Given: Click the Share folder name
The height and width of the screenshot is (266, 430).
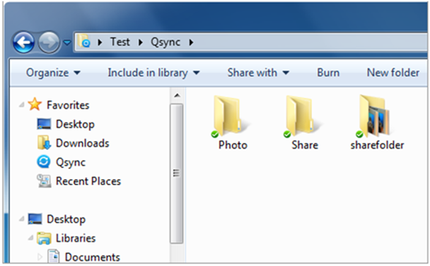Looking at the screenshot, I should click(x=305, y=145).
